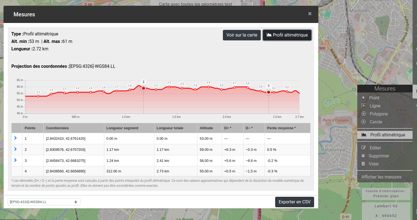Click the Alt. max :61 m value

(x=58, y=42)
